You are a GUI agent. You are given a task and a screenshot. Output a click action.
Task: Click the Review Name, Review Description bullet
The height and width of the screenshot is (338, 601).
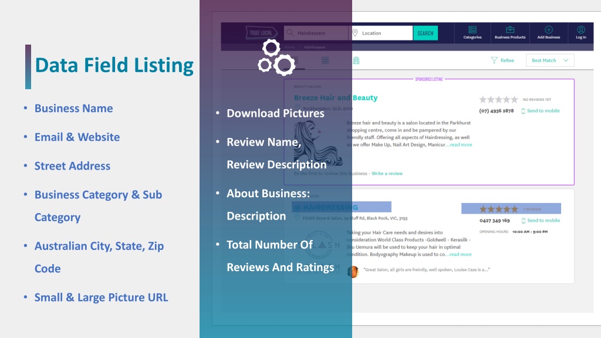pyautogui.click(x=276, y=153)
